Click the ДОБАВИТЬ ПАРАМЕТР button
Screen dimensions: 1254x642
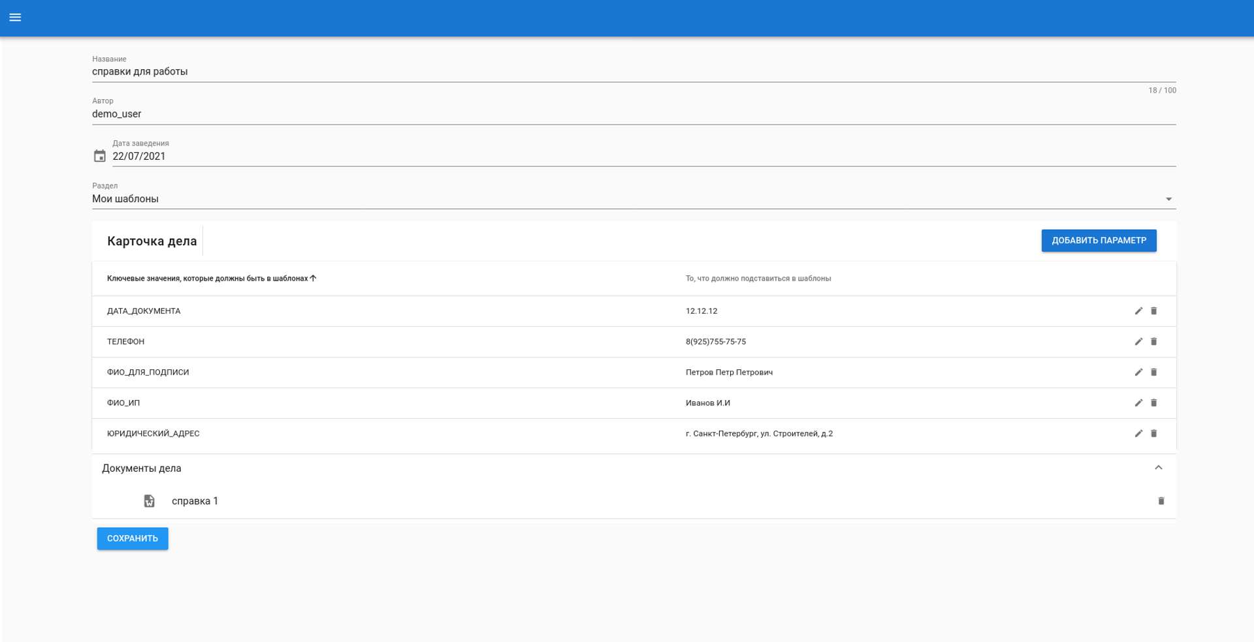point(1099,240)
